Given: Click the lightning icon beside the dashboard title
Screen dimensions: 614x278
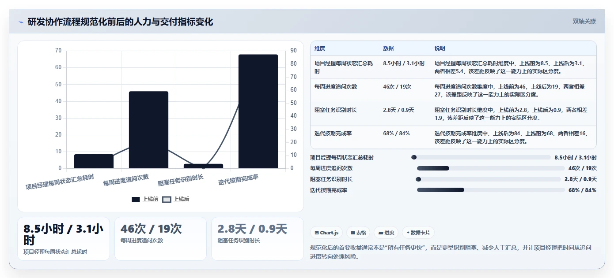Looking at the screenshot, I should (21, 22).
